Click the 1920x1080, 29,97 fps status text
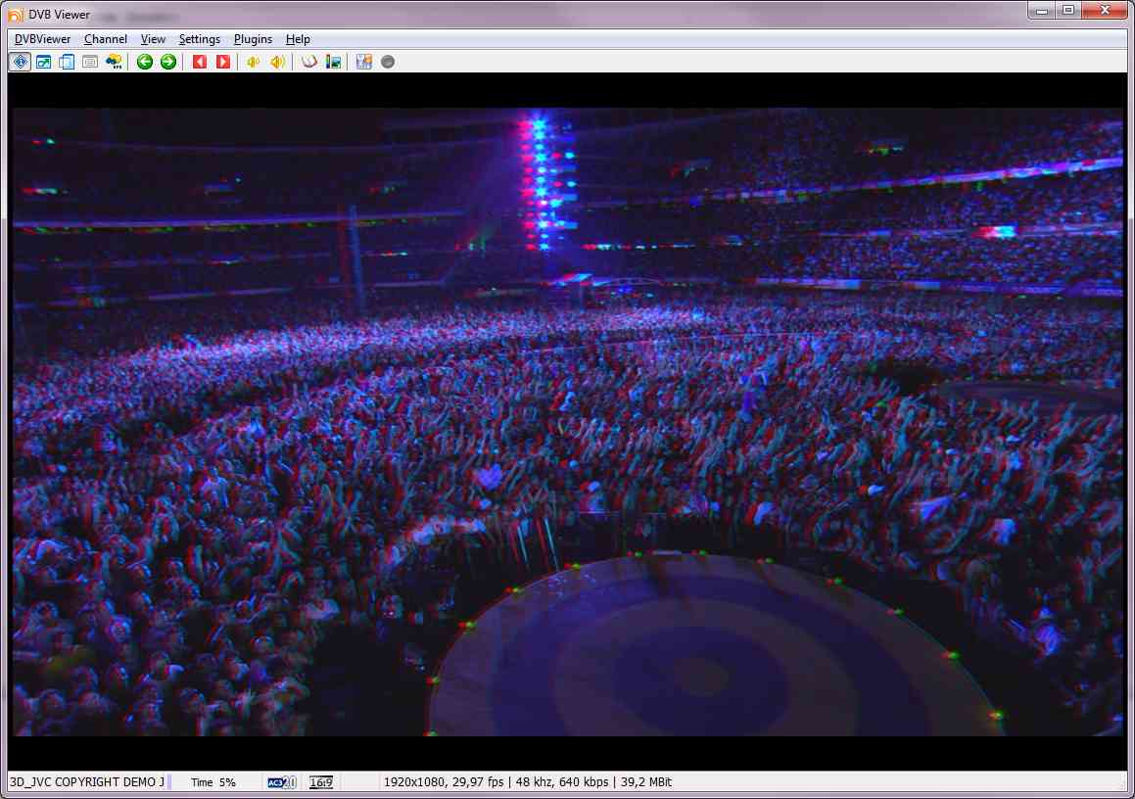 444,782
